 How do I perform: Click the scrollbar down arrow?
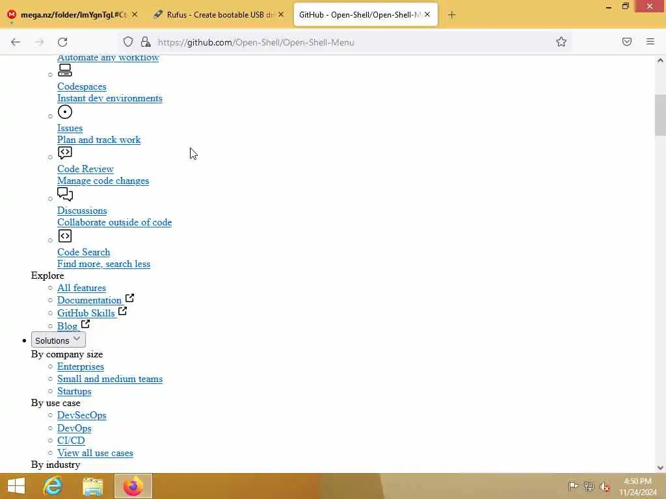[x=660, y=468]
